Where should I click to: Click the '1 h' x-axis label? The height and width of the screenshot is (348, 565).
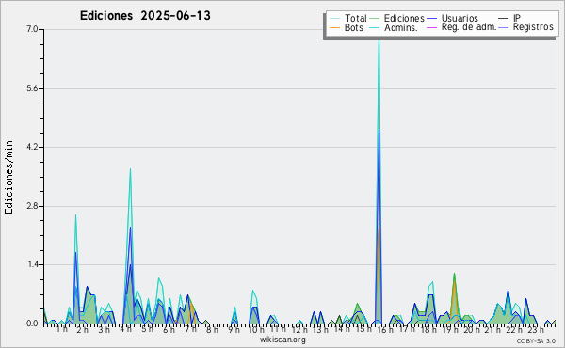(x=61, y=329)
